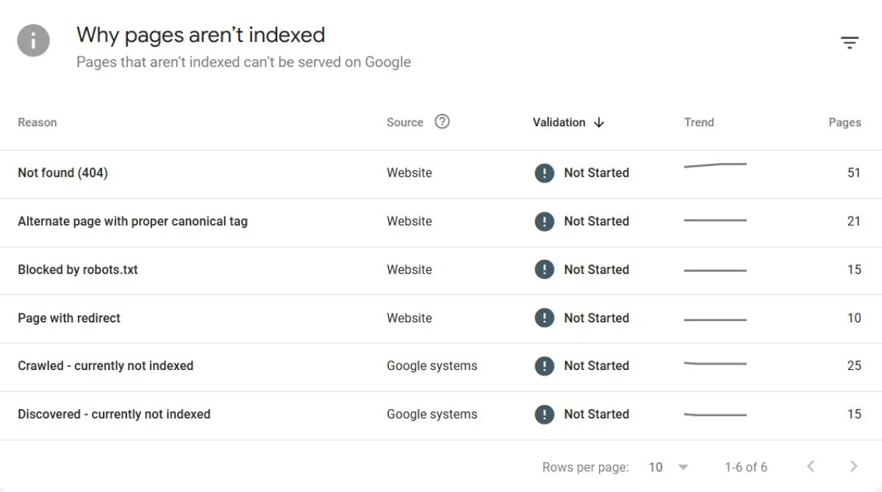Click the Not found (404) exclamation icon
Viewport: 882px width, 492px height.
[x=544, y=173]
